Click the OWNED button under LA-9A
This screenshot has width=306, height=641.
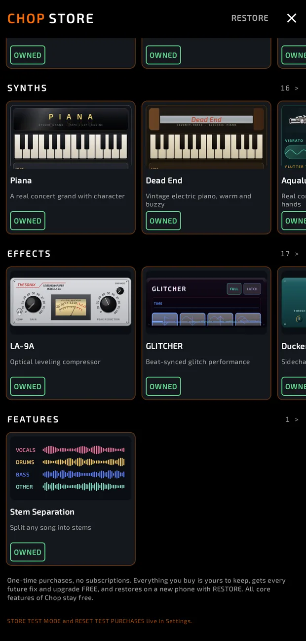28,386
